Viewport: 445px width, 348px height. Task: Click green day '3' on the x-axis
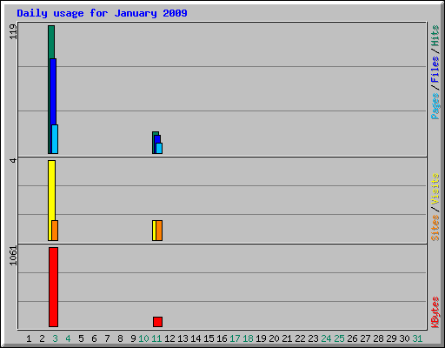[55, 338]
